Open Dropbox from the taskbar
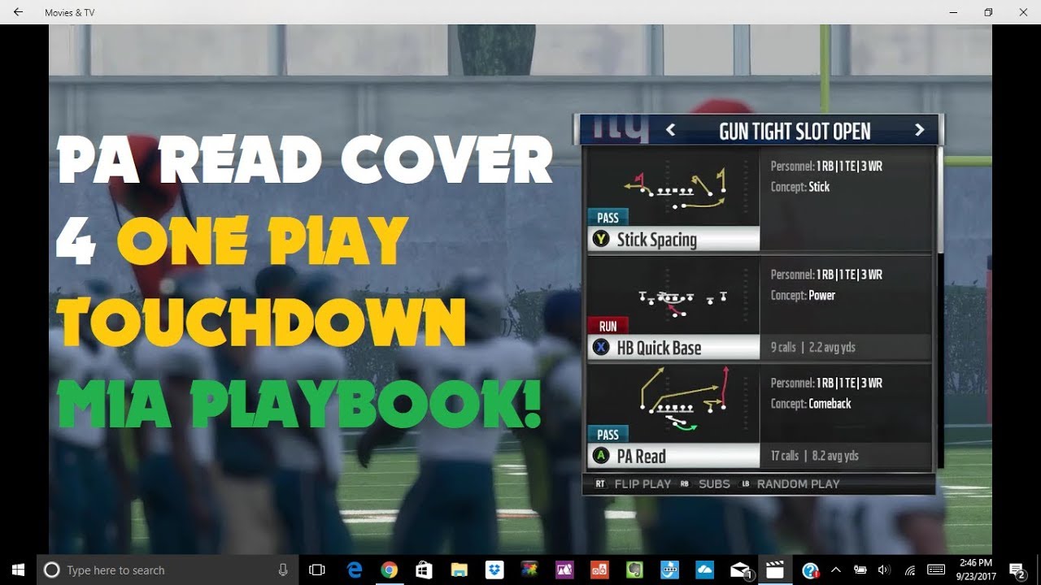This screenshot has width=1041, height=585. click(494, 570)
